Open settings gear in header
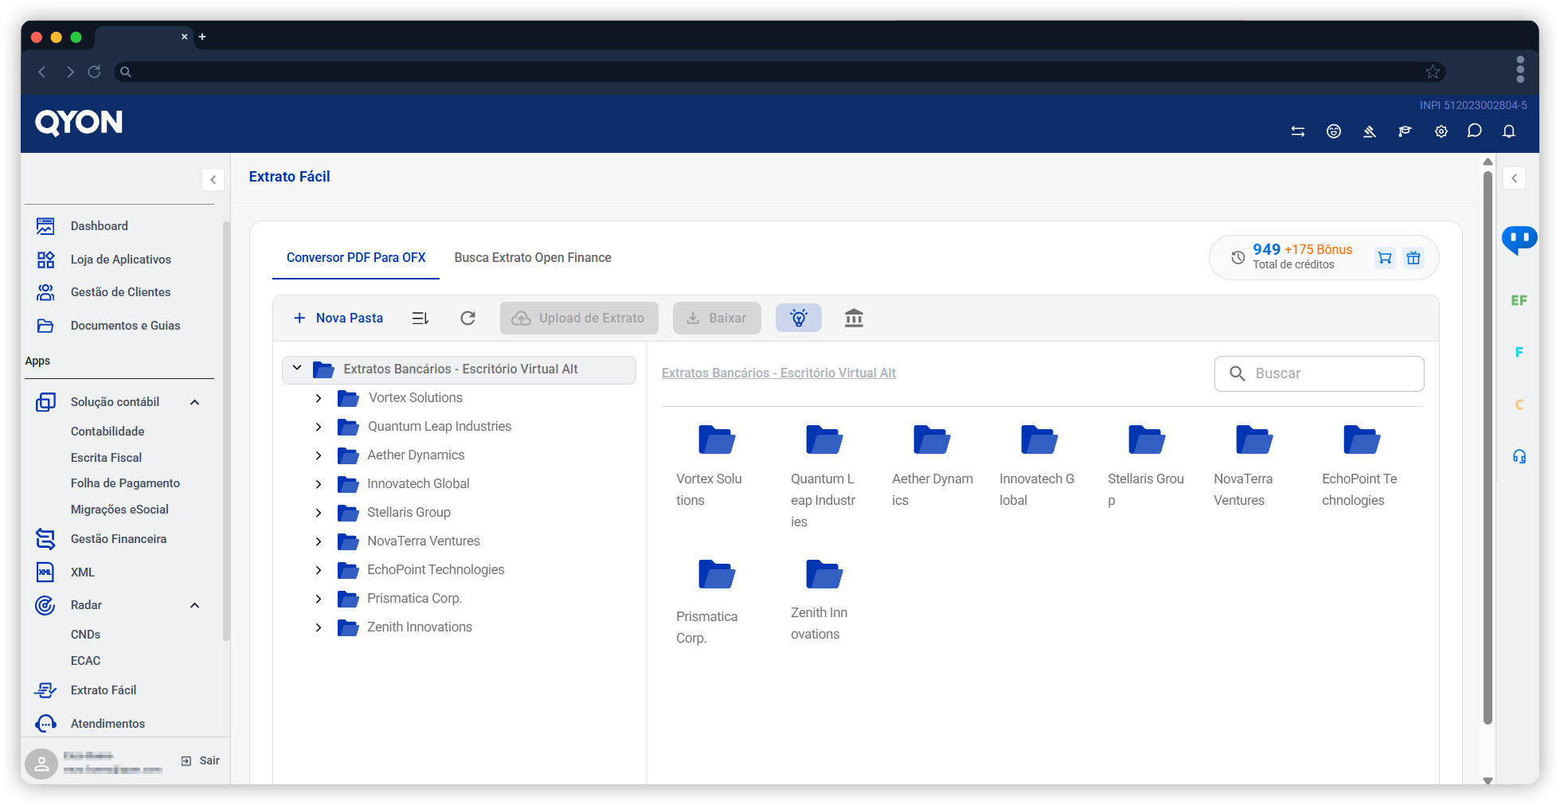This screenshot has height=805, width=1560. [1441, 131]
